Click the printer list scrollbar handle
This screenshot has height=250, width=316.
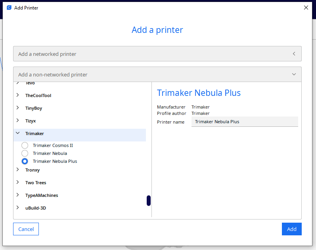coord(149,200)
